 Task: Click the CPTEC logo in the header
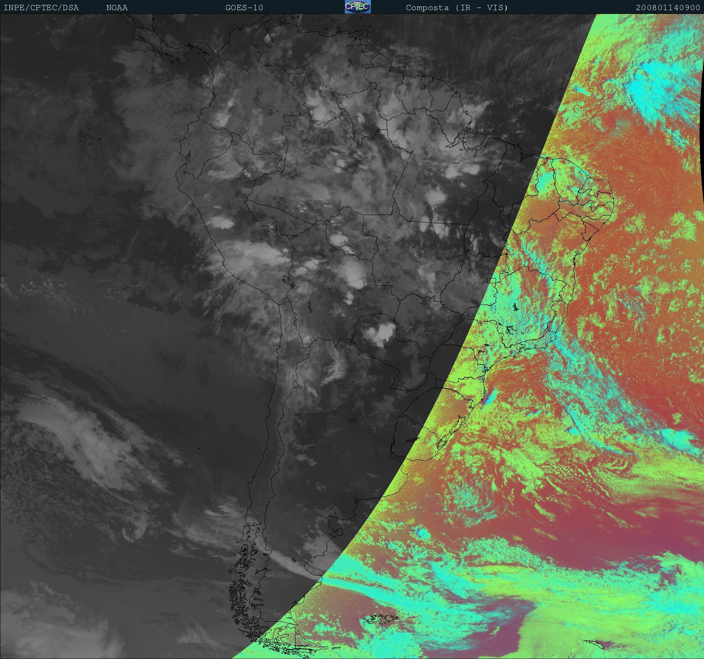(357, 7)
